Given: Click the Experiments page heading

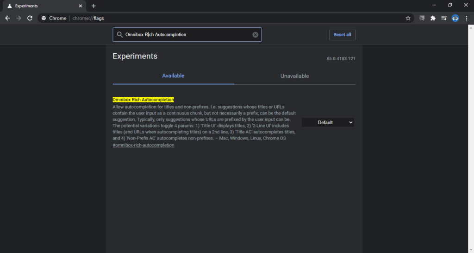Looking at the screenshot, I should [135, 56].
